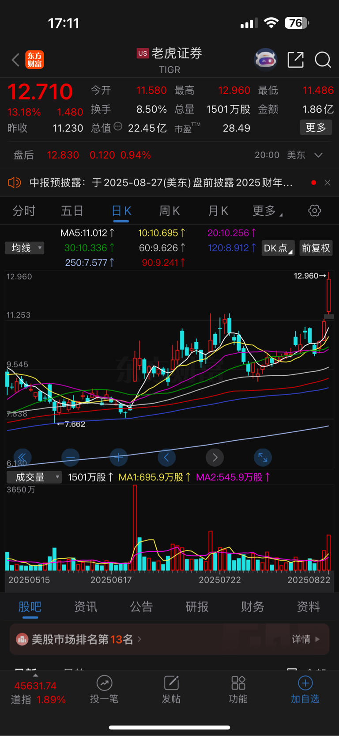The width and height of the screenshot is (339, 736).
Task: Select the 日K tab
Action: [x=121, y=211]
